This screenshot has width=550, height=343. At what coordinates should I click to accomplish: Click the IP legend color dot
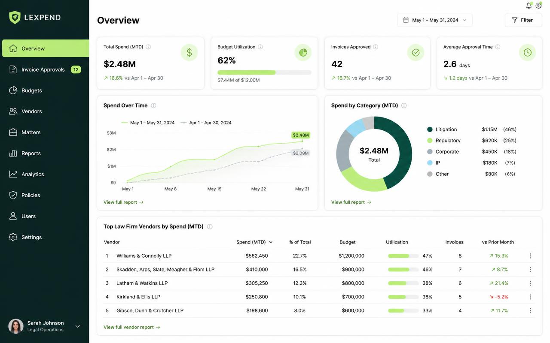(430, 163)
